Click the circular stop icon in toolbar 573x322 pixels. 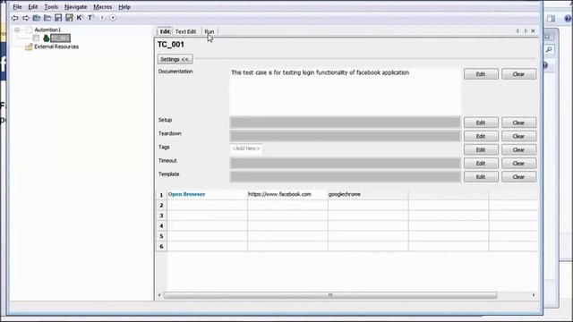click(113, 18)
